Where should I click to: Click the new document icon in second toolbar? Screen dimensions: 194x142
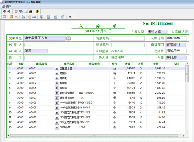pos(5,17)
